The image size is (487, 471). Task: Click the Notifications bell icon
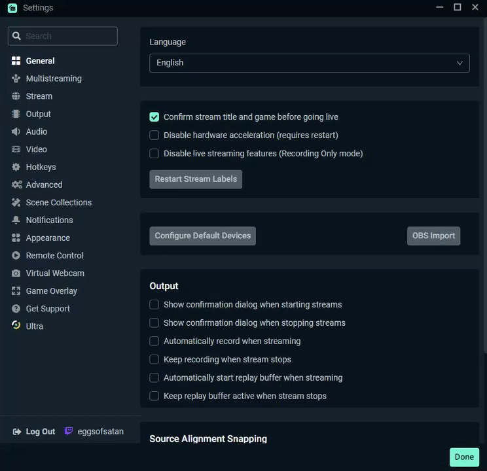[16, 220]
